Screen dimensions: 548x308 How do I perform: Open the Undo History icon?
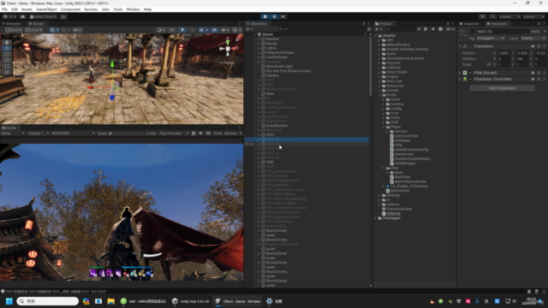[483, 16]
